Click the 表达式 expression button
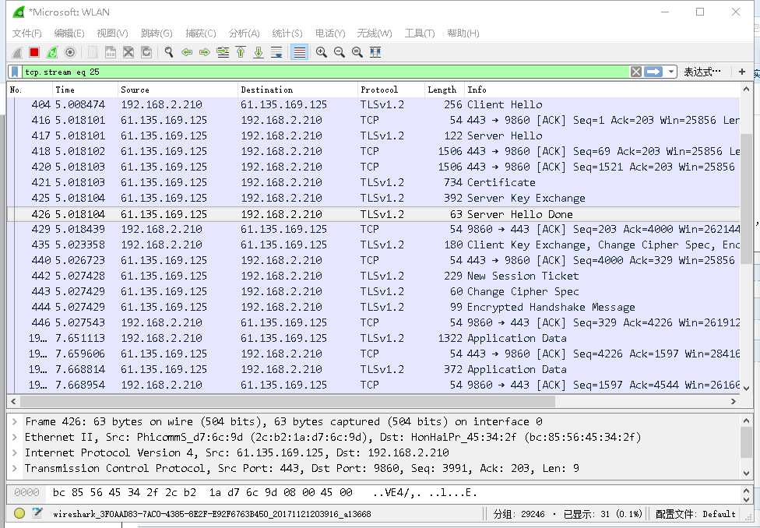Viewport: 760px width, 528px height. click(x=702, y=72)
